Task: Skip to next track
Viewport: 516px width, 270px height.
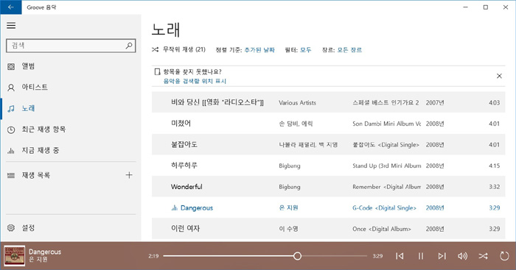Action: click(442, 256)
